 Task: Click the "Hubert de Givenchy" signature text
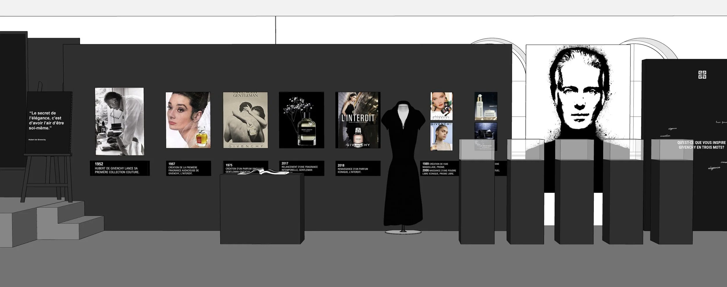click(37, 140)
